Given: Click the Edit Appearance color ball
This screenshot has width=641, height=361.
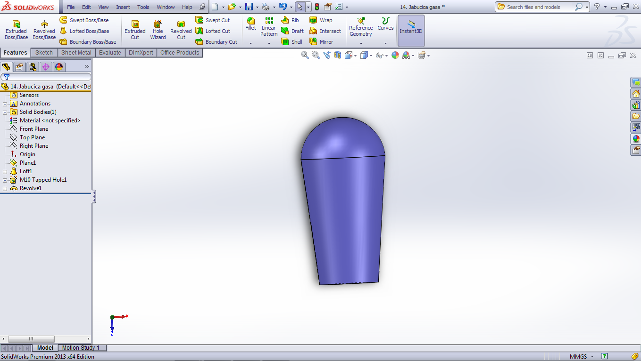Looking at the screenshot, I should click(395, 55).
